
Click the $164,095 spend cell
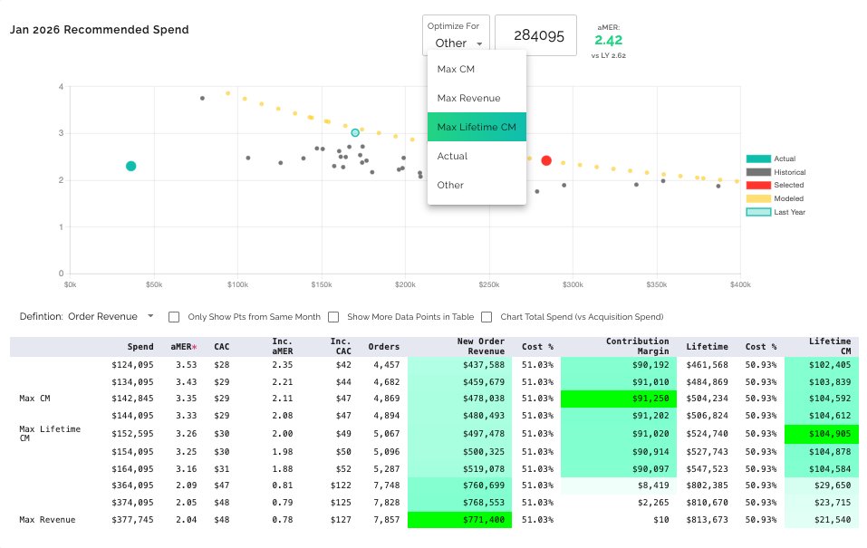coord(132,469)
